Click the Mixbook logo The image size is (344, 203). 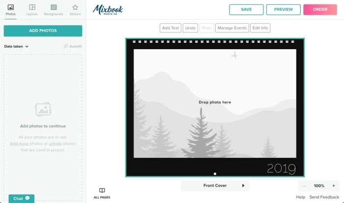tap(108, 9)
